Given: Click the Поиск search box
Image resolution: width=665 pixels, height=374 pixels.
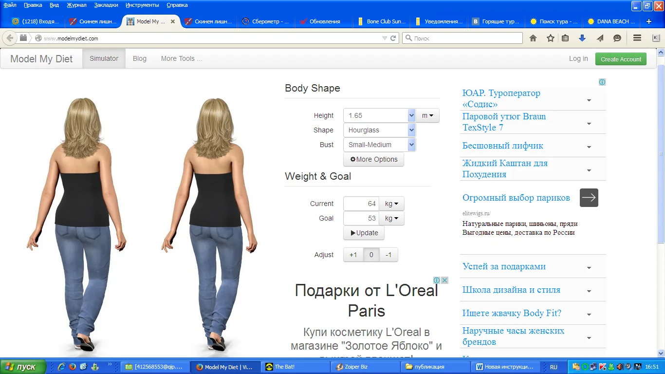Looking at the screenshot, I should click(x=462, y=38).
